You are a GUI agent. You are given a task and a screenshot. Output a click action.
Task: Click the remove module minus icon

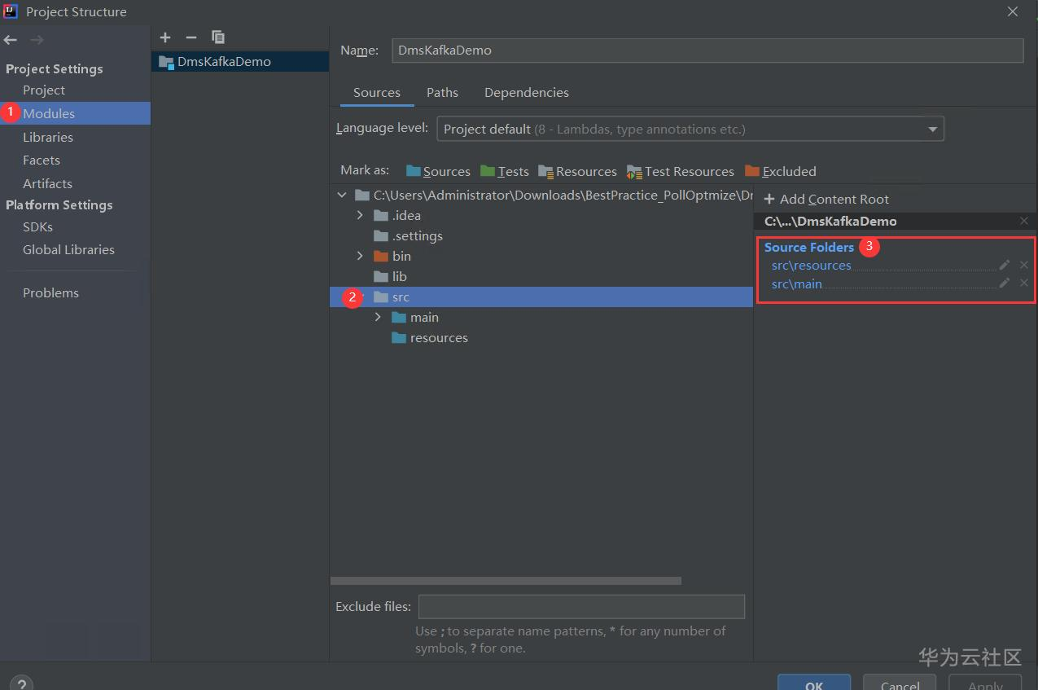click(191, 37)
